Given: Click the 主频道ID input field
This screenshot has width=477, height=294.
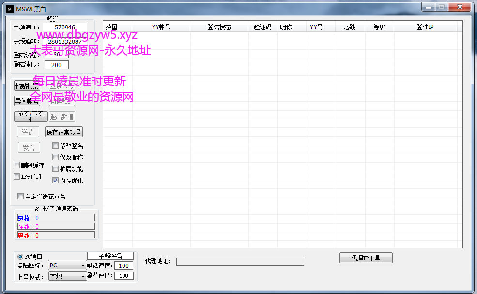Looking at the screenshot, I should (64, 27).
